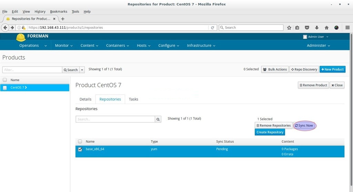Image resolution: width=353 pixels, height=192 pixels.
Task: Click the Foreman yellow helmet logo
Action: point(21,37)
